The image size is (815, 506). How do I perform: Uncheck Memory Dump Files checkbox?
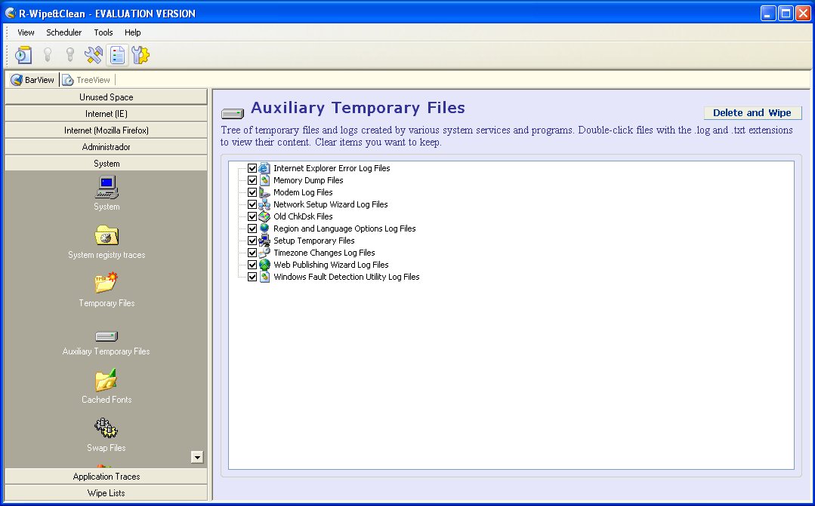click(x=252, y=180)
